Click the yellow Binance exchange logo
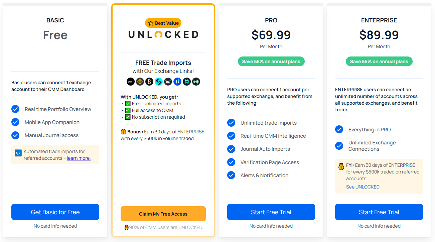 [140, 82]
